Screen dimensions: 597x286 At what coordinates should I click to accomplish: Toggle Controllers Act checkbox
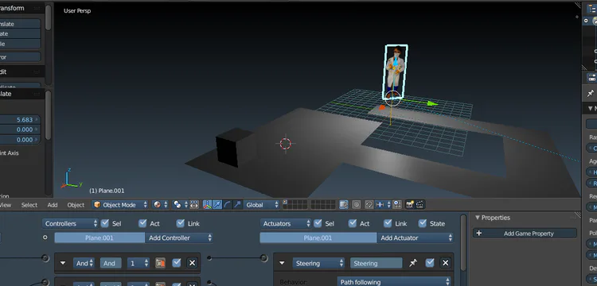142,223
